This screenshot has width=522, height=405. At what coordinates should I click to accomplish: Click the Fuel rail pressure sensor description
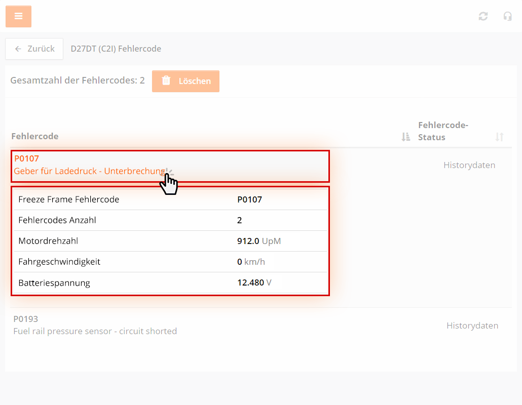click(x=95, y=331)
